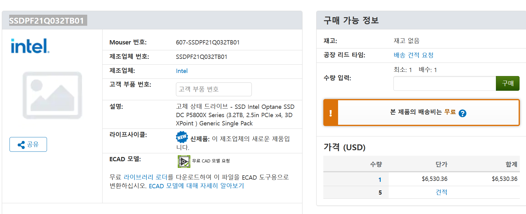
Task: Click the 견적 quote link for quantity 5
Action: [x=441, y=192]
